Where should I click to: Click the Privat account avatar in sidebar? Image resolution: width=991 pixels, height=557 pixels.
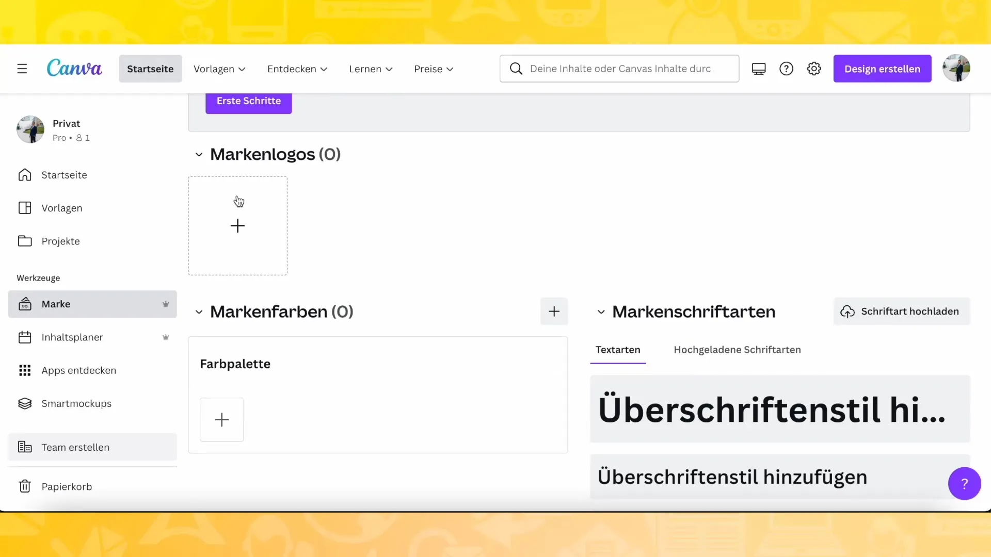click(x=30, y=129)
